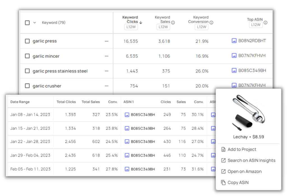Screen dimensions: 287x196
Task: Click second ASIN image icon in Jan 08 - Jan 14 row
Action: click(213, 115)
